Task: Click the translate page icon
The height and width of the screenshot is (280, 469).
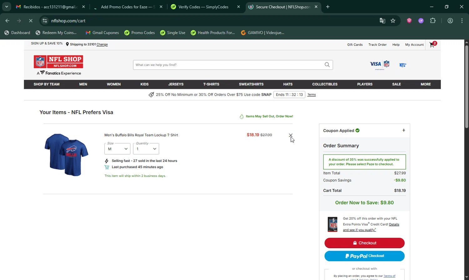Action: click(382, 21)
